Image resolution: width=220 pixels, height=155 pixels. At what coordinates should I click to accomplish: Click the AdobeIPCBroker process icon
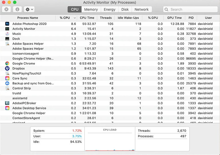(x=7, y=103)
